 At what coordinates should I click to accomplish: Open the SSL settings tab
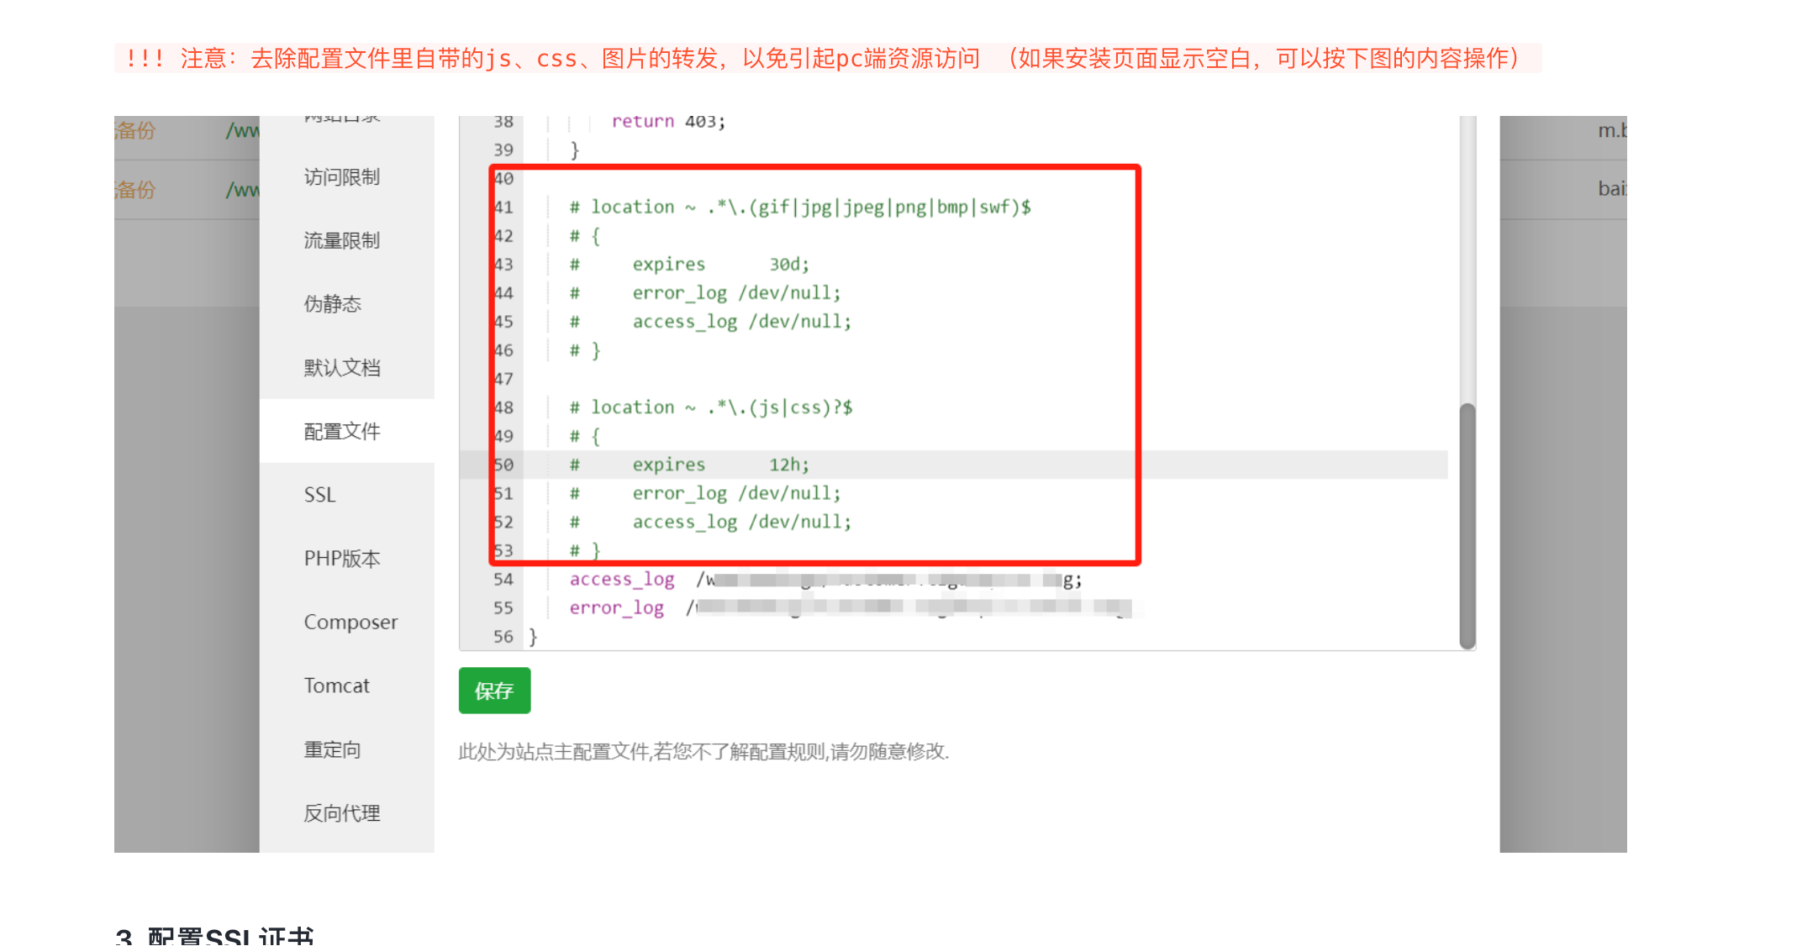319,495
